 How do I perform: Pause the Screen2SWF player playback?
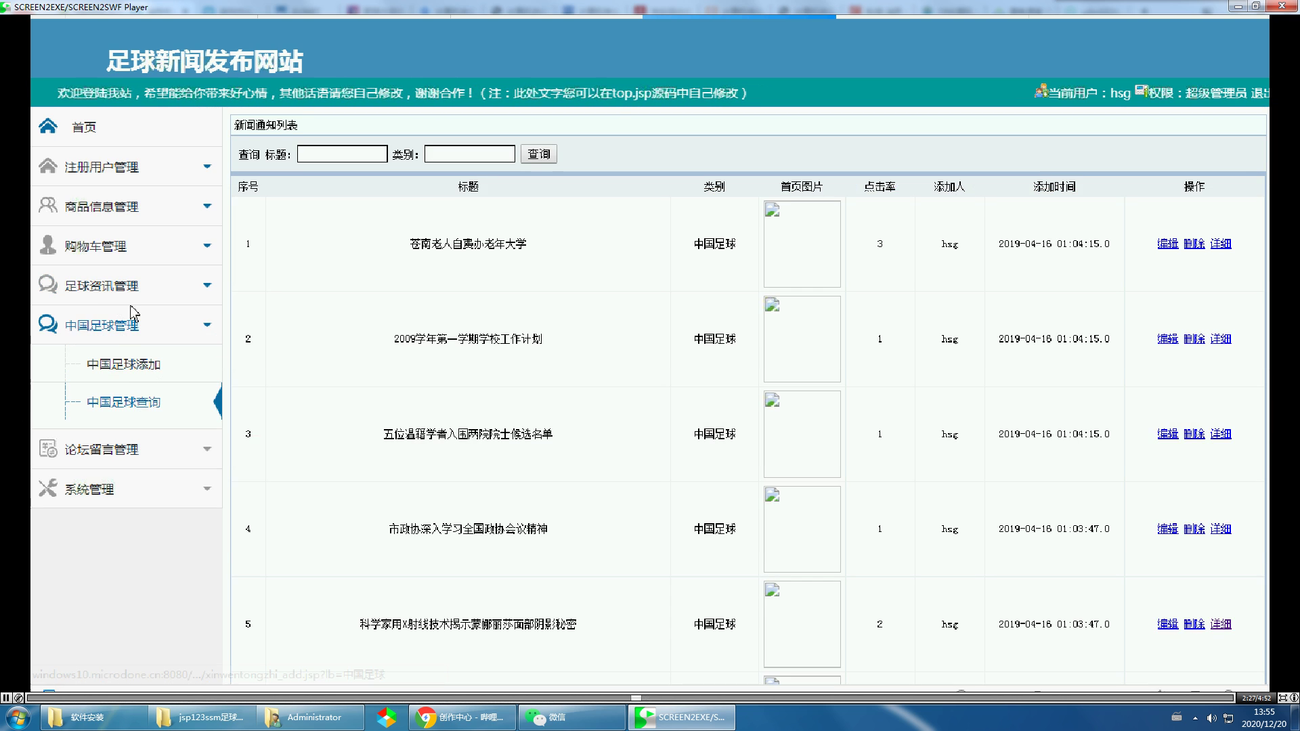tap(6, 698)
